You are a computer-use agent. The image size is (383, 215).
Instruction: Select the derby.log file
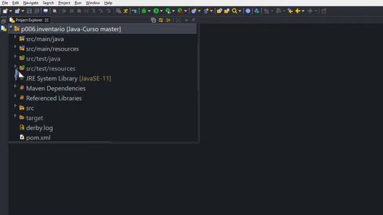tap(39, 128)
